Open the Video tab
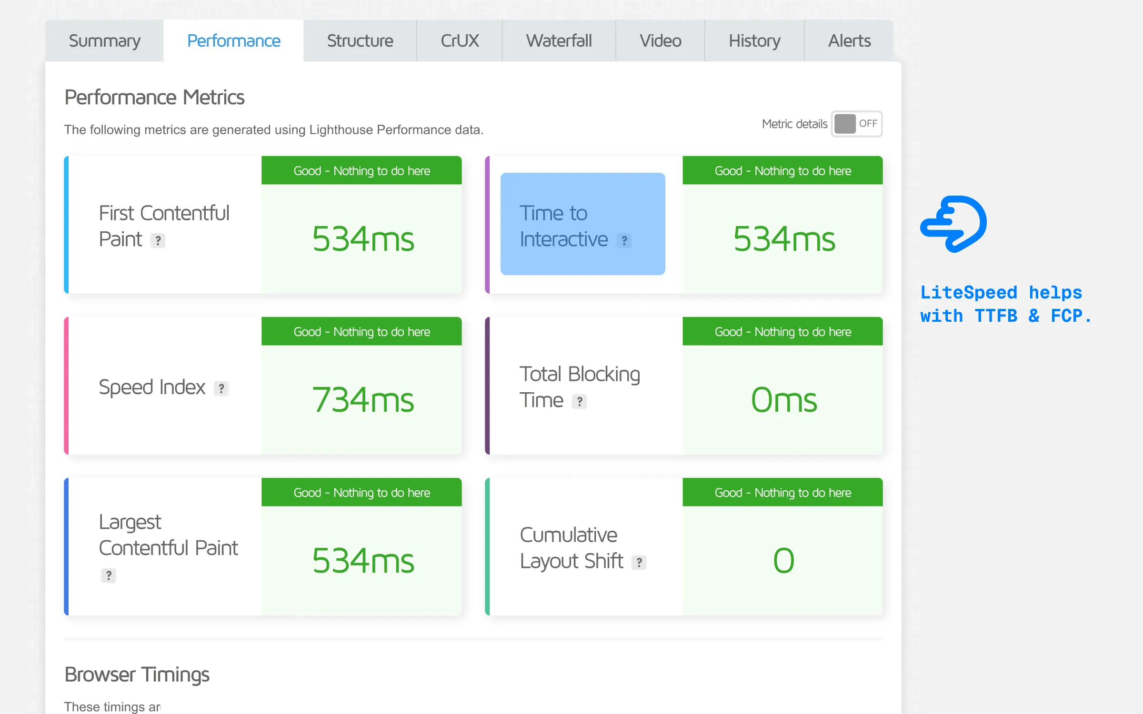The width and height of the screenshot is (1143, 714). (660, 41)
